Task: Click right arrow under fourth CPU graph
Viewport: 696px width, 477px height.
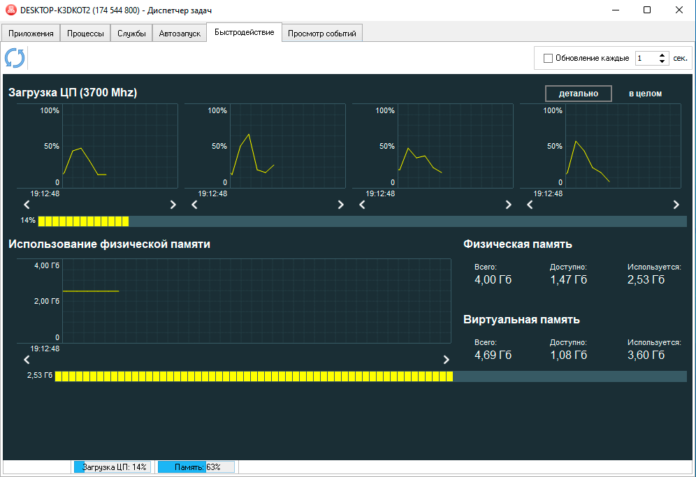Action: point(676,205)
